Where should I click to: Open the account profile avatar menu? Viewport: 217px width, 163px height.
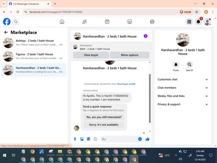207,22
